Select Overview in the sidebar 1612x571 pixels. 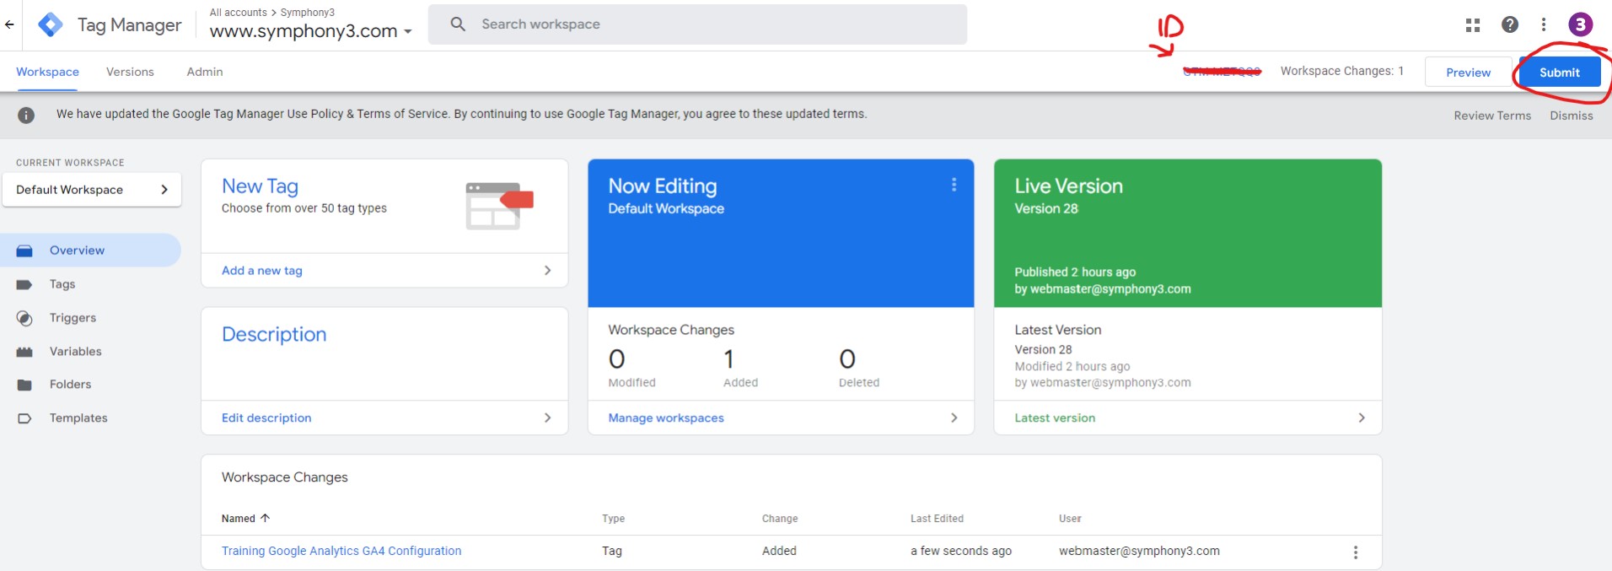pyautogui.click(x=90, y=250)
